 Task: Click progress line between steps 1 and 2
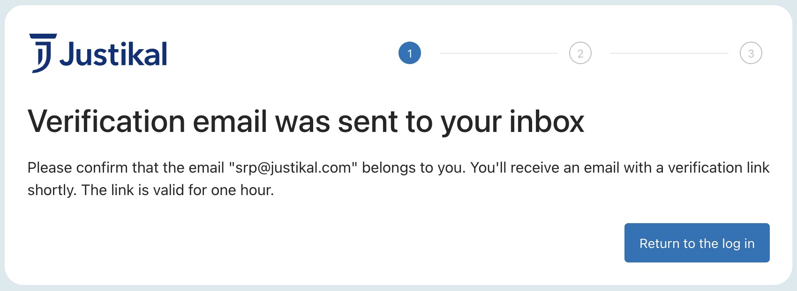tap(498, 53)
